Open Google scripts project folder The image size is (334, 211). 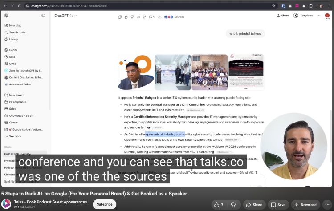click(24, 129)
